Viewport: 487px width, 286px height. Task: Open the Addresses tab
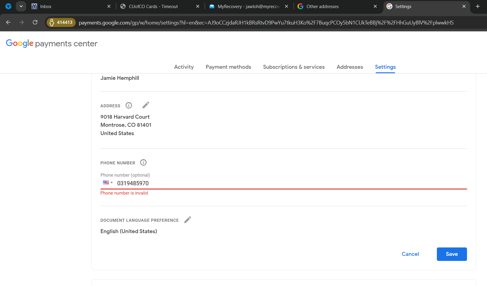click(x=350, y=67)
